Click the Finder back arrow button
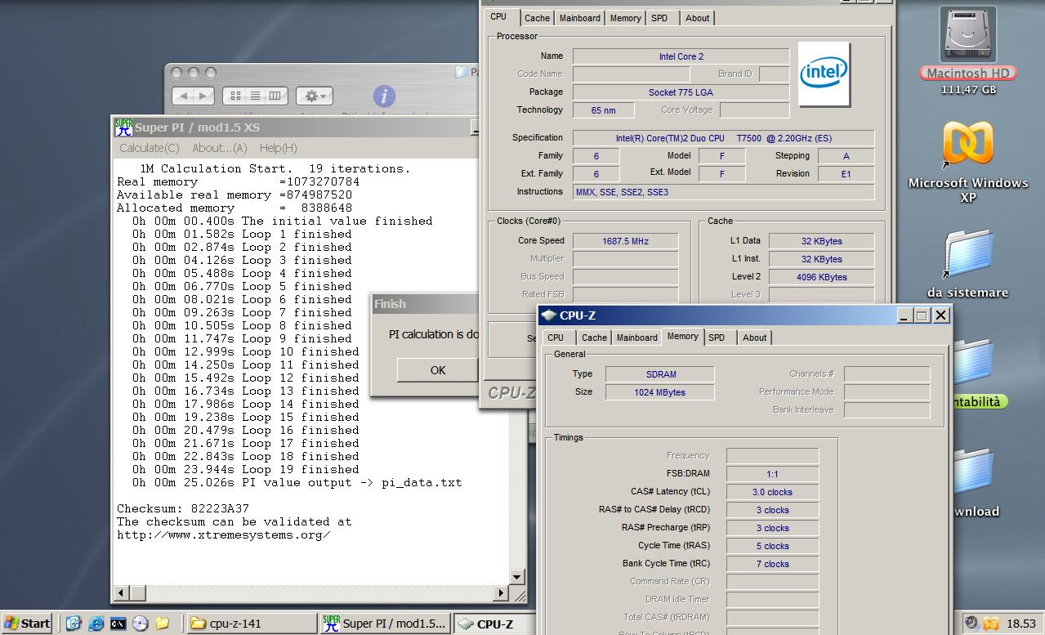Image resolution: width=1045 pixels, height=635 pixels. tap(183, 96)
